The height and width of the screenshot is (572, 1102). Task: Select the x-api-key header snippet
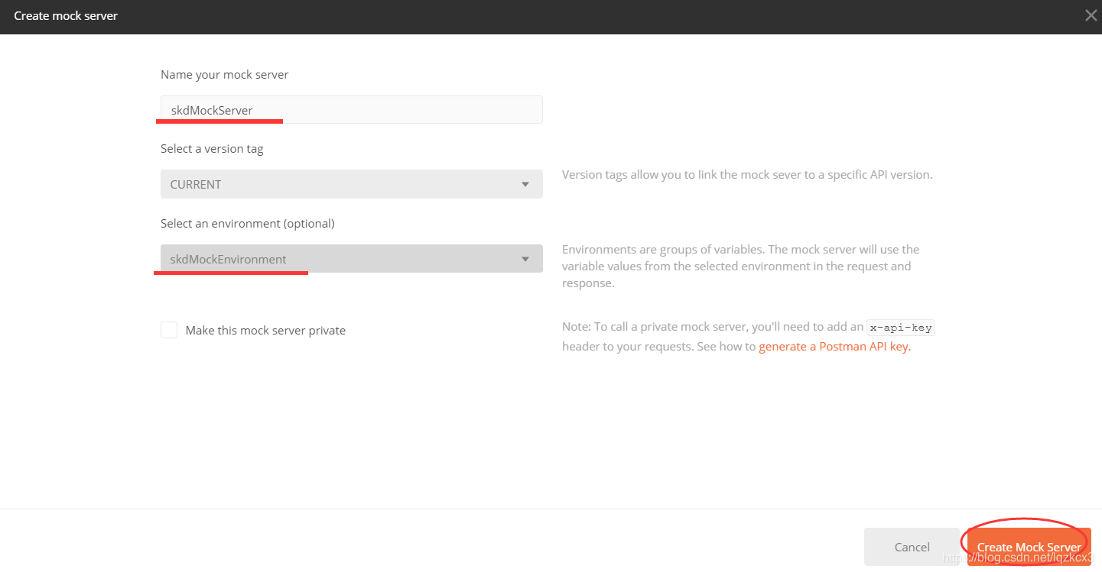coord(901,327)
